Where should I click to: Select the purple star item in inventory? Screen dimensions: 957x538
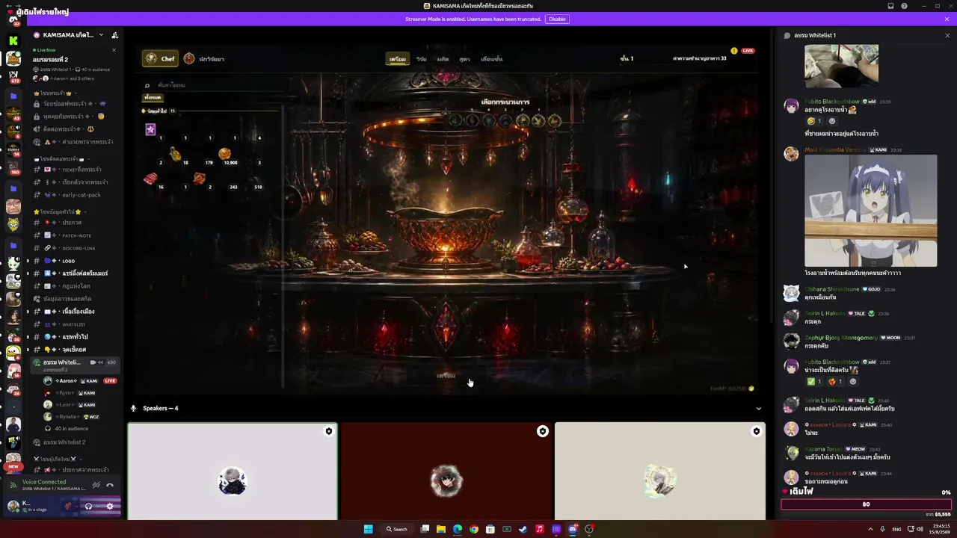(x=150, y=129)
